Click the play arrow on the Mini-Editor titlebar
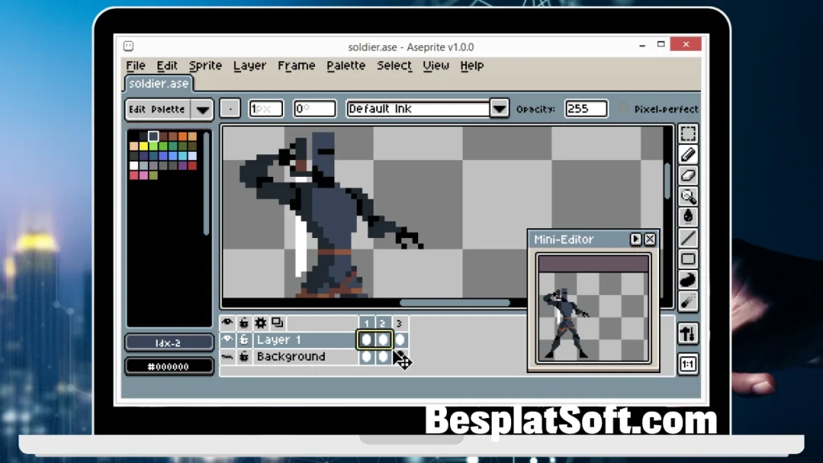 [636, 239]
